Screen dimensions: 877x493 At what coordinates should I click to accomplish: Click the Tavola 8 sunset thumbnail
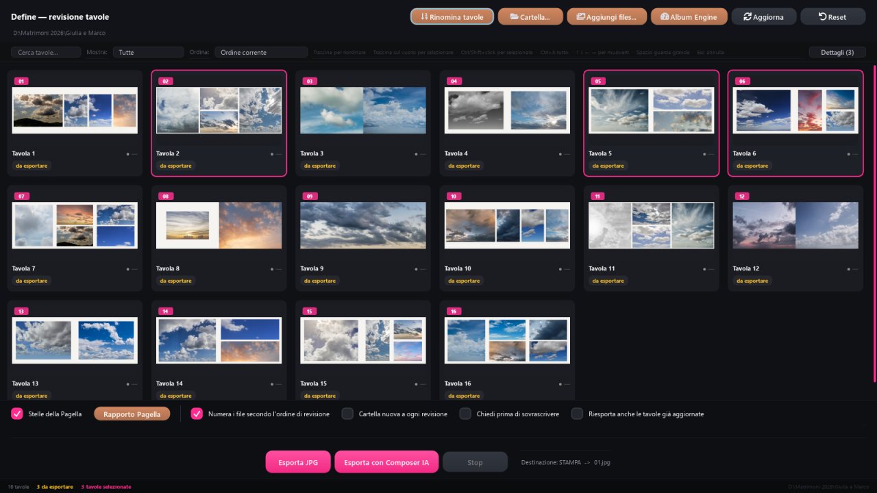click(x=219, y=225)
